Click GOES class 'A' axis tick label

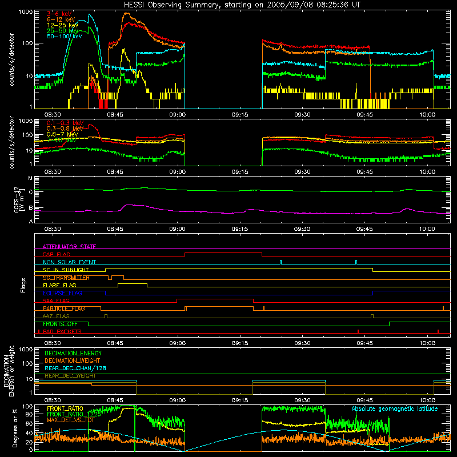pos(31,221)
